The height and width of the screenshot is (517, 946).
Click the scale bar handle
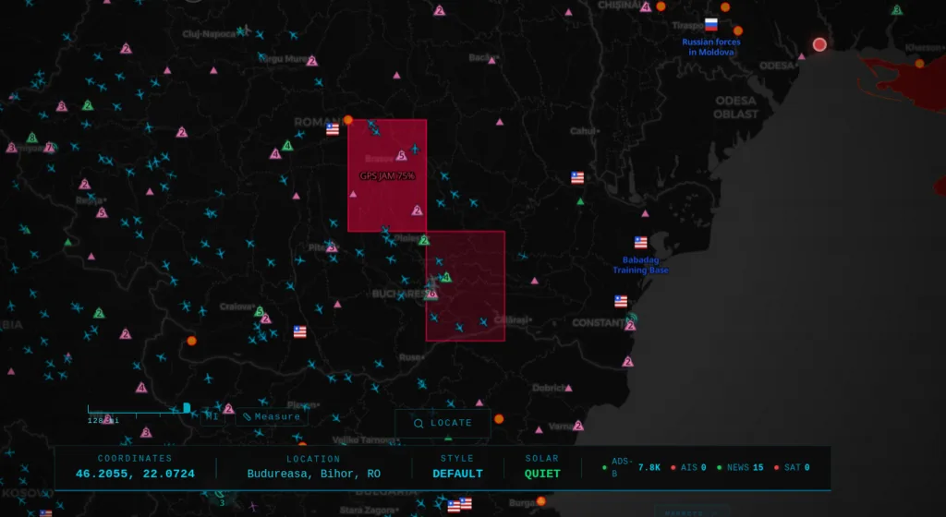[x=187, y=408]
